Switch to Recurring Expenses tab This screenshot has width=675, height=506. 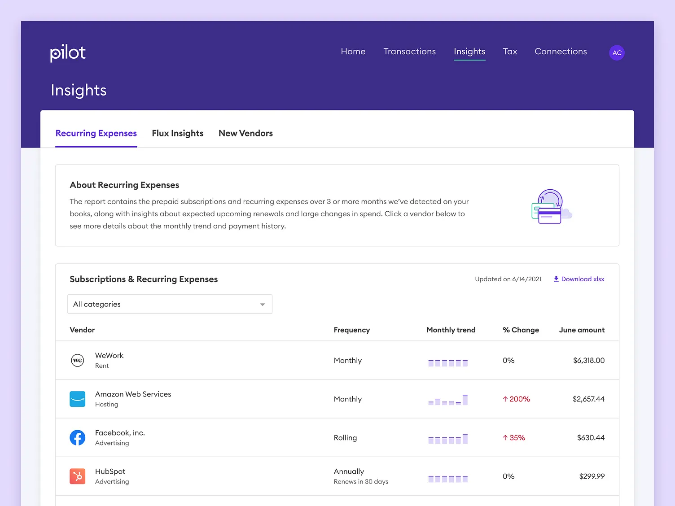click(x=96, y=133)
